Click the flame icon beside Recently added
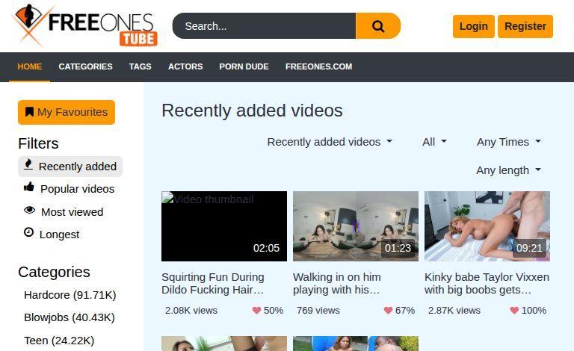This screenshot has width=574, height=351. (28, 165)
